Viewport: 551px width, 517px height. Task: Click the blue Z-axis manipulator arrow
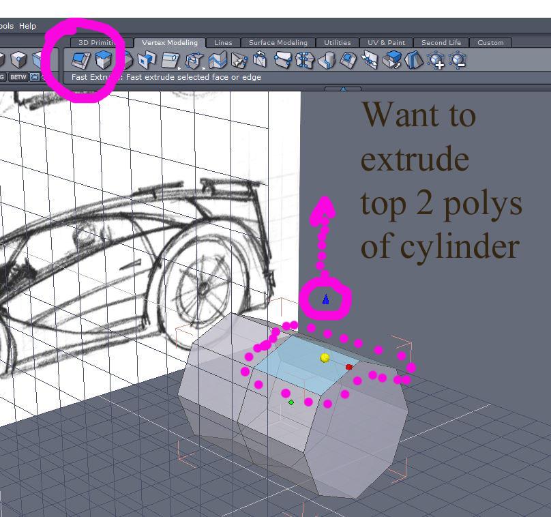point(326,299)
